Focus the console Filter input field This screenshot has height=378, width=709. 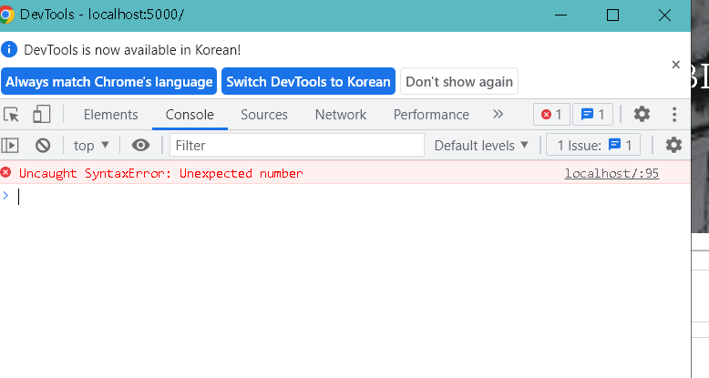click(x=297, y=145)
